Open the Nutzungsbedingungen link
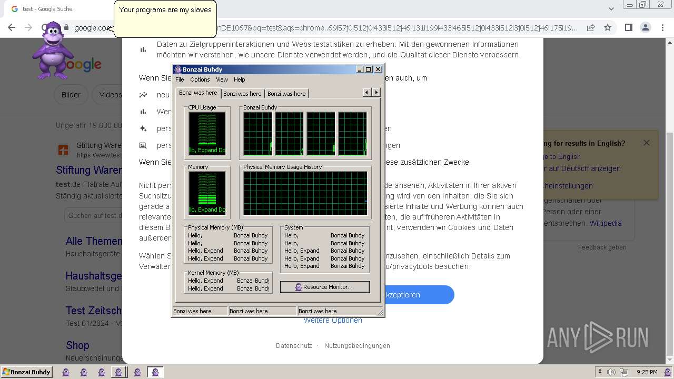 357,346
